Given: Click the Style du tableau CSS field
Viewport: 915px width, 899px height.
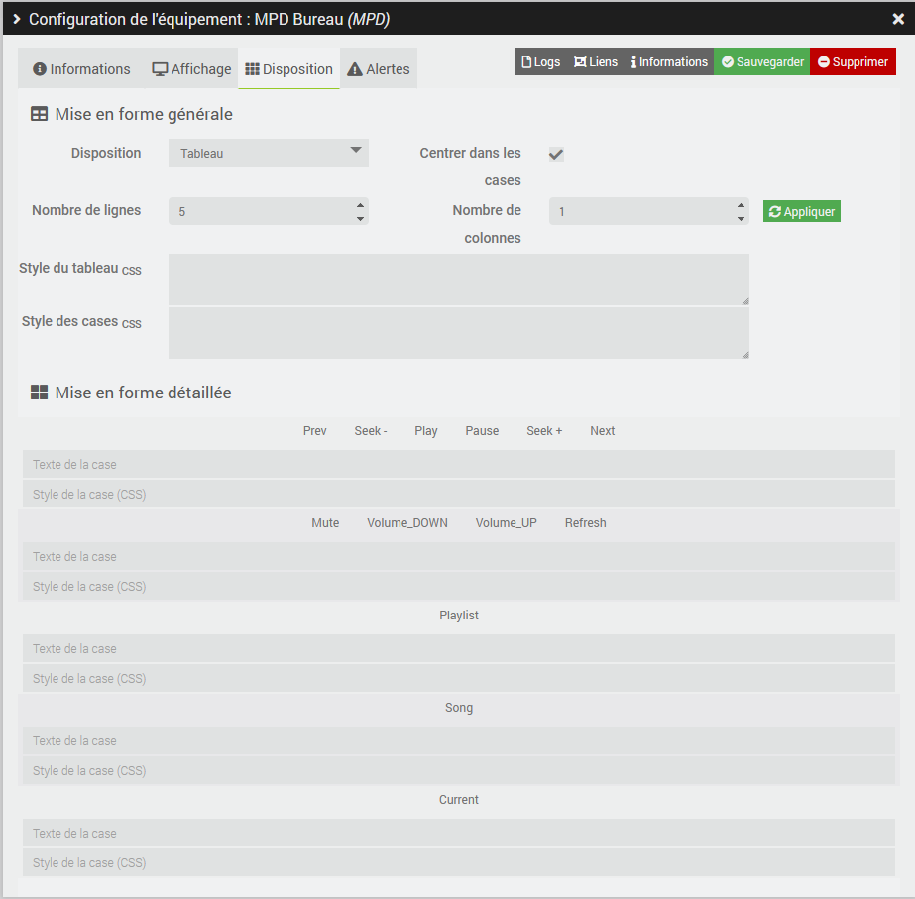Looking at the screenshot, I should (457, 279).
